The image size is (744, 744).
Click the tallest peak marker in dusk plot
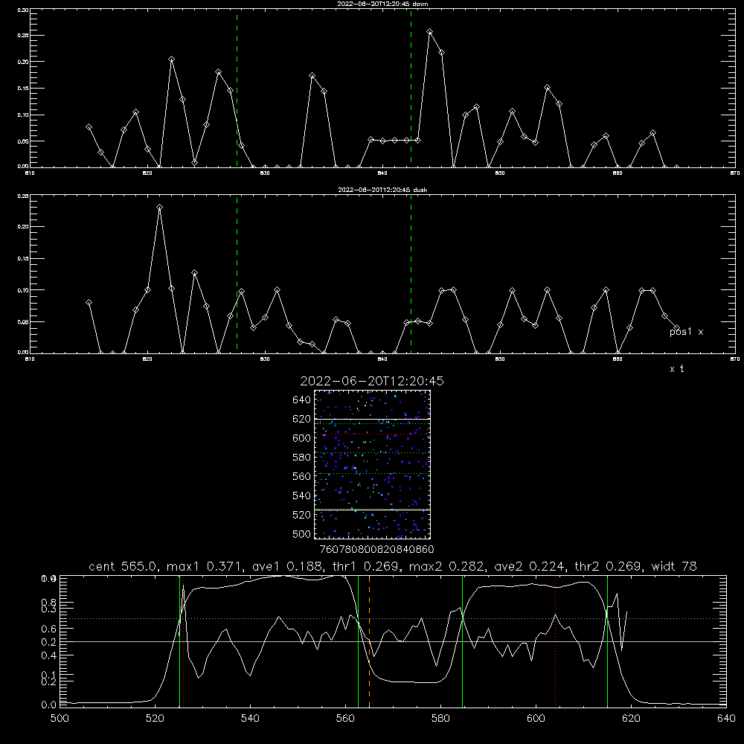(x=159, y=207)
